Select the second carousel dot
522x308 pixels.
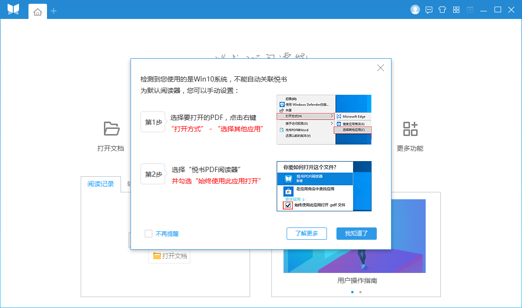point(360,292)
